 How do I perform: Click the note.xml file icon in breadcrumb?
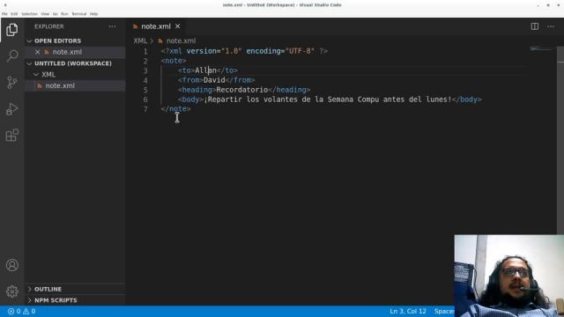pyautogui.click(x=160, y=41)
